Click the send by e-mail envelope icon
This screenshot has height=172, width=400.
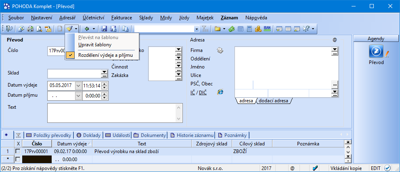coord(48,29)
